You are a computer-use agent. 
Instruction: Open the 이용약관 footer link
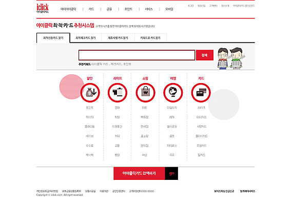pyautogui.click(x=104, y=191)
